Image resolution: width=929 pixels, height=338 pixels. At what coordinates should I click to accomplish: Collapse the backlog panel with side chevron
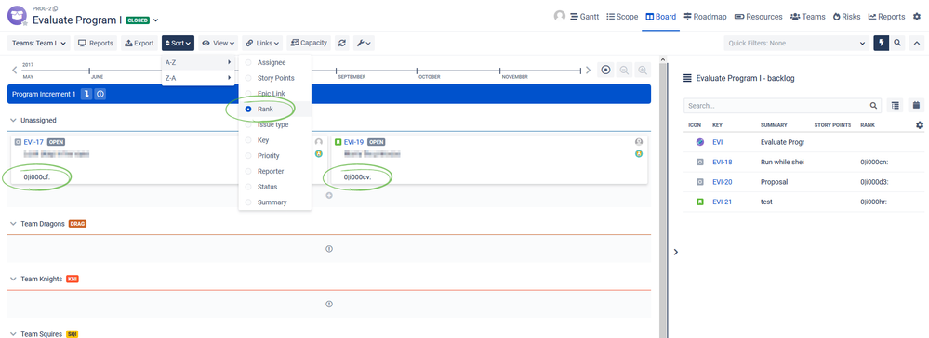tap(676, 253)
